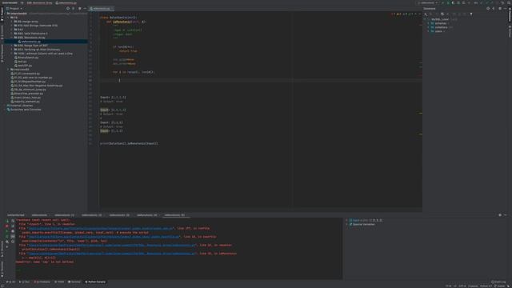This screenshot has height=288, width=512.
Task: Collapse the MySQL_Local data source node
Action: point(425,19)
